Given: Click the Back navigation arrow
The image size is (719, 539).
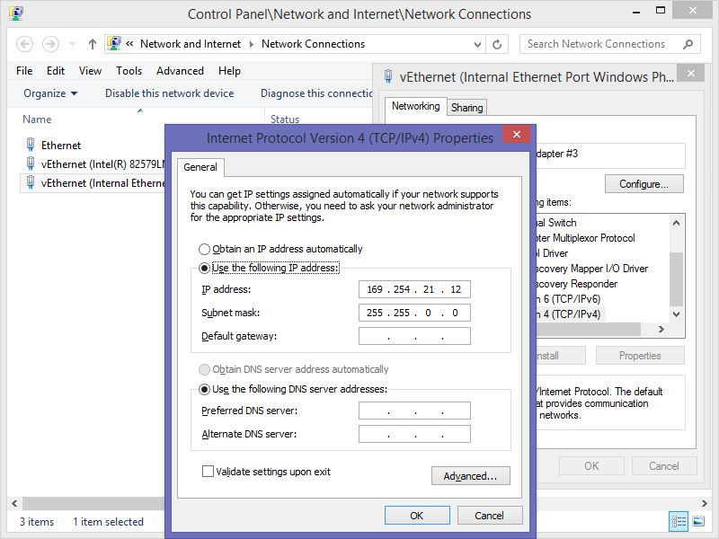Looking at the screenshot, I should pos(25,44).
